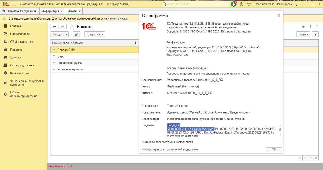This screenshot has width=323, height=170.
Task: Navigate back with the left arrow
Action: tap(55, 27)
